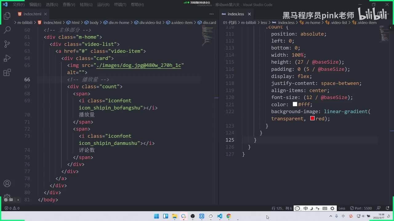The width and height of the screenshot is (394, 221).
Task: Open the white #fff color swatch
Action: (295, 104)
